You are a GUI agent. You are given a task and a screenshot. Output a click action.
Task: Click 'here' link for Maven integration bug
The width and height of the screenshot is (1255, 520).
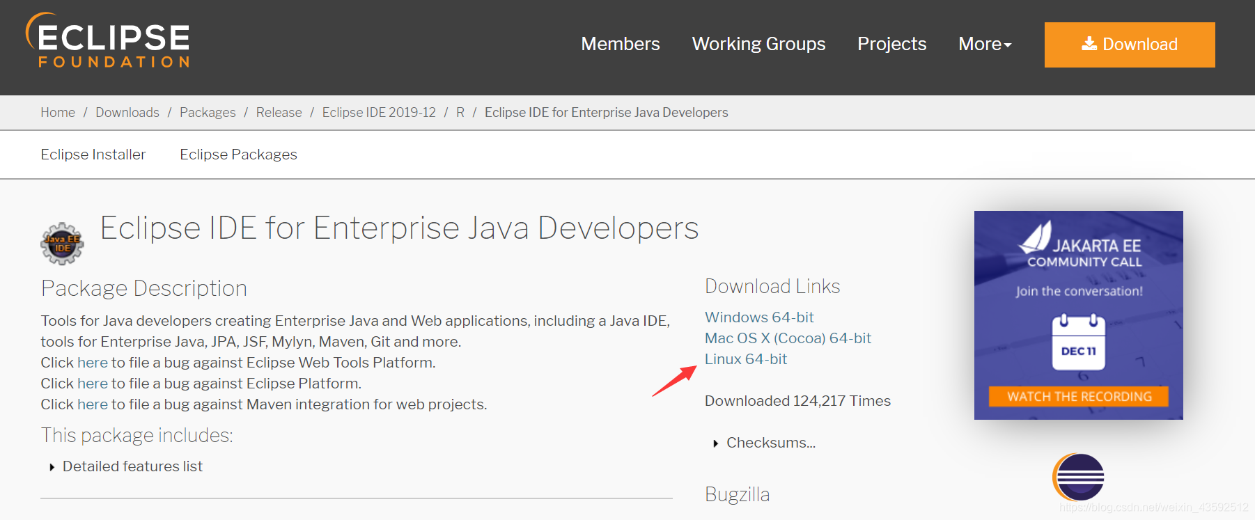tap(93, 404)
